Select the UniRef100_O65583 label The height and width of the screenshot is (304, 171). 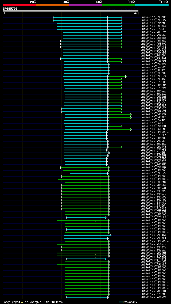click(153, 38)
